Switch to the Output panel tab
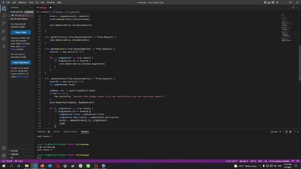Viewport: 301px width, 169px height. tap(56, 131)
